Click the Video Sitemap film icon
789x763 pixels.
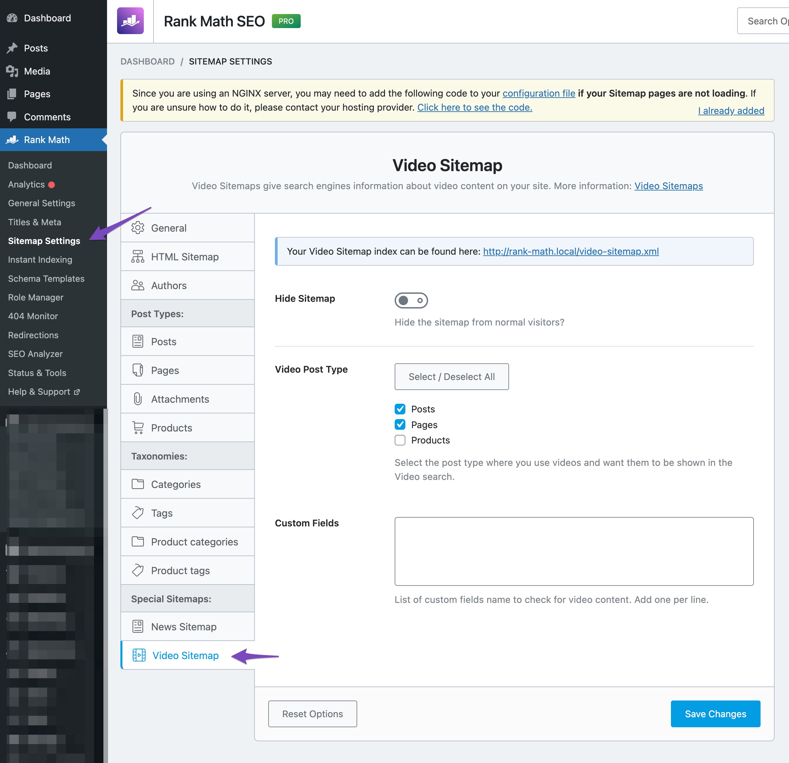tap(139, 655)
